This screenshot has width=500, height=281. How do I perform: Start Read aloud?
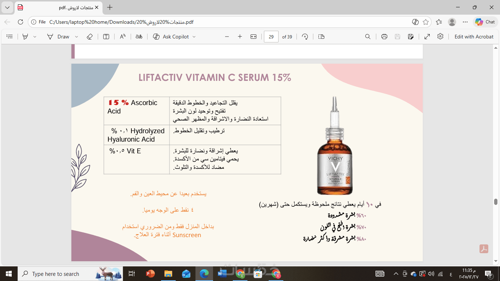(123, 37)
